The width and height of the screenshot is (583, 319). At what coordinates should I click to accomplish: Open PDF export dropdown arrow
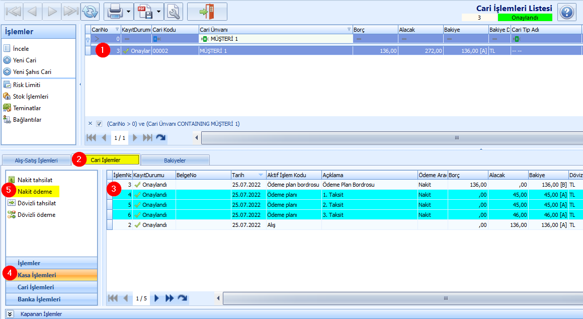tap(159, 12)
